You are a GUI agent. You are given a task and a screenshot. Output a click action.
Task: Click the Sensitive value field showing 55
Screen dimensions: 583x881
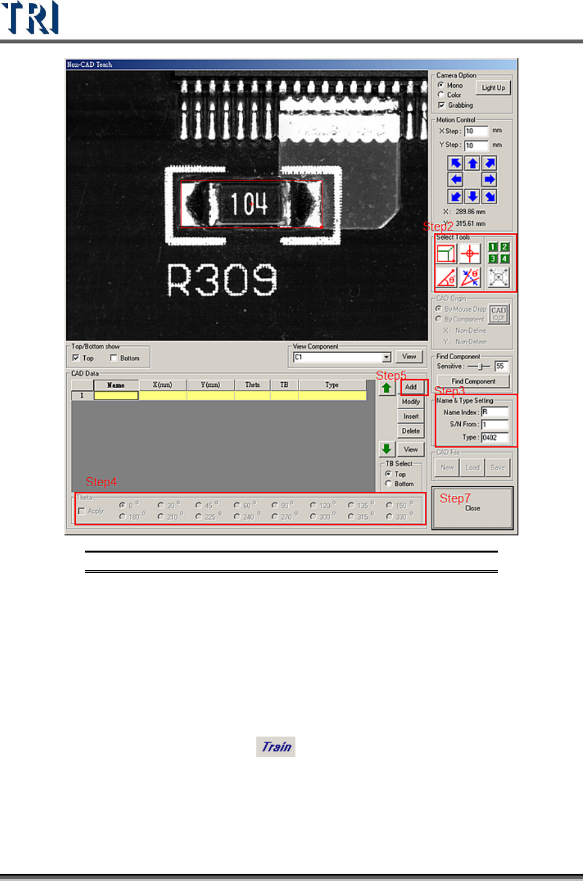pyautogui.click(x=501, y=366)
